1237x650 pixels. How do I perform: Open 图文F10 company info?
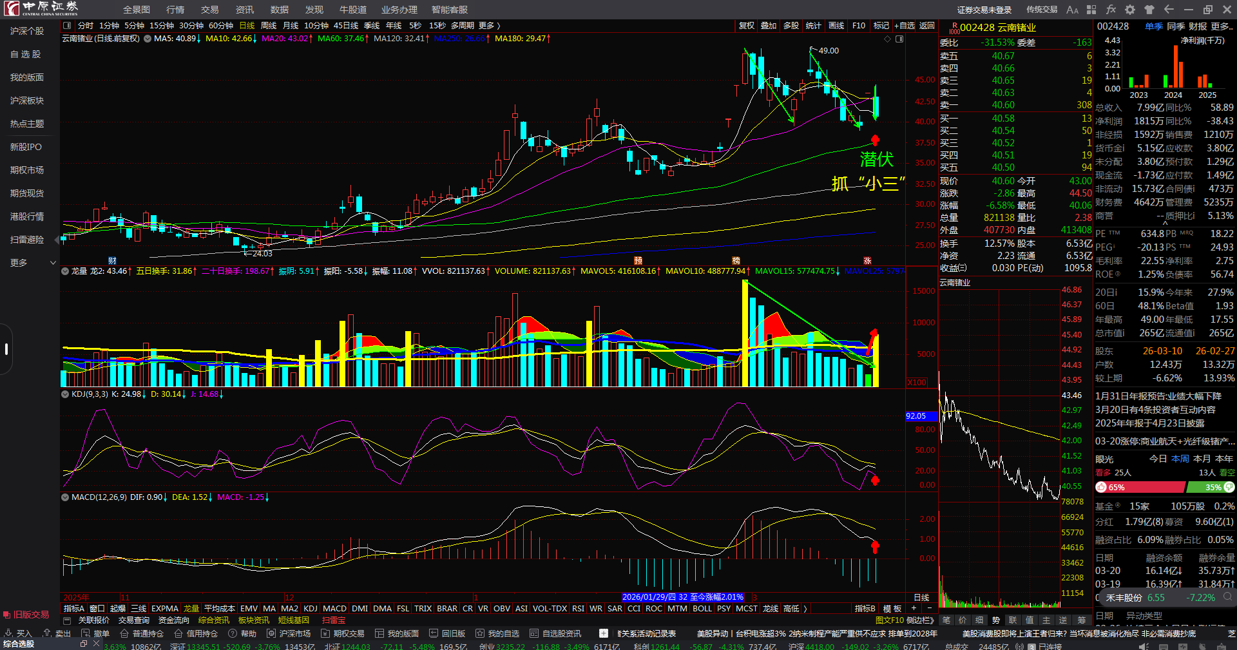(890, 620)
